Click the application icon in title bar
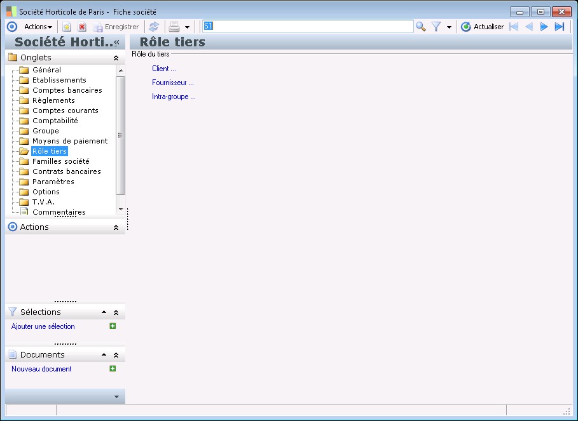The height and width of the screenshot is (421, 578). (11, 11)
